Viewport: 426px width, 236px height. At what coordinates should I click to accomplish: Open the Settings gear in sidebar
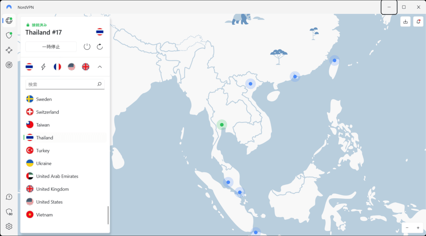9,226
